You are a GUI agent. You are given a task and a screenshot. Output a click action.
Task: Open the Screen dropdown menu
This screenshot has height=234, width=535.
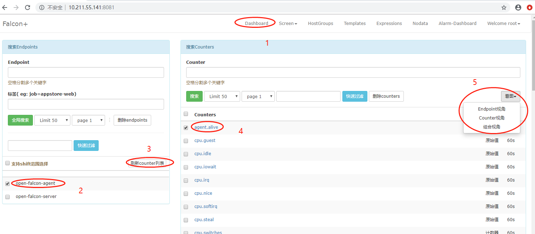pos(288,24)
